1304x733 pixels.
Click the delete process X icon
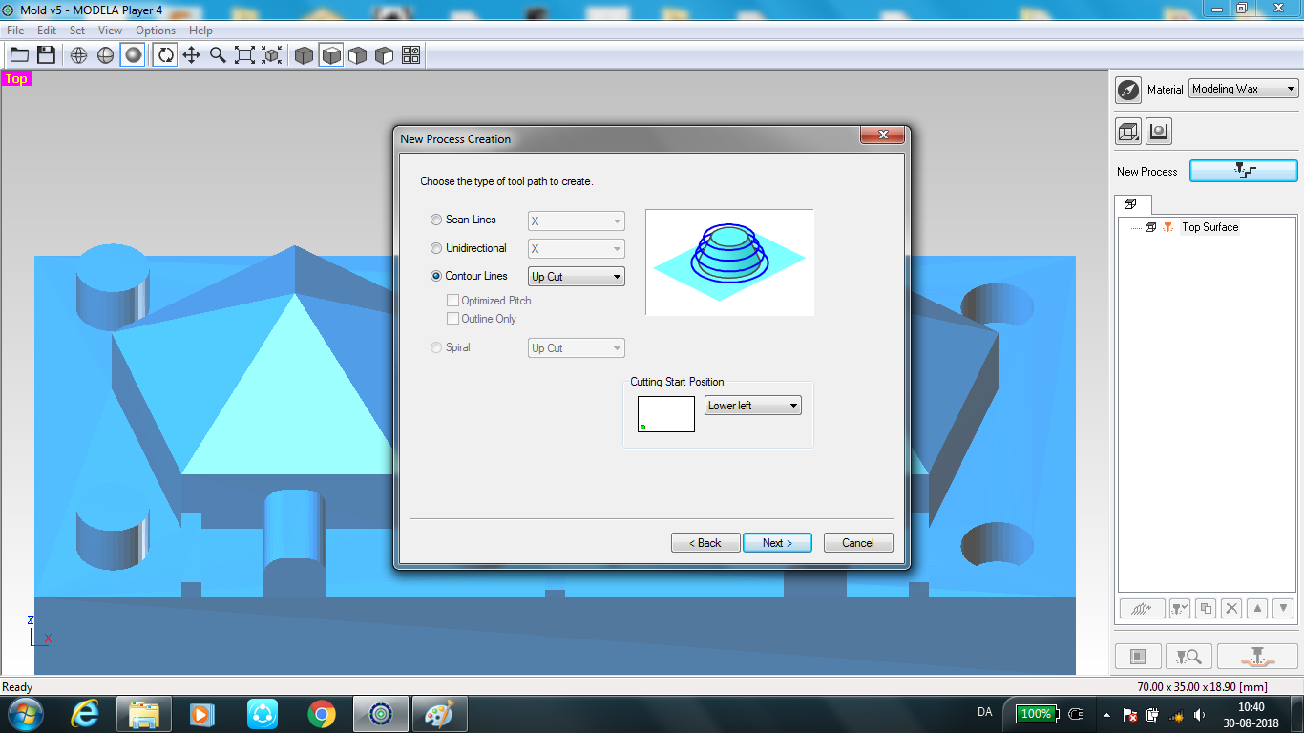click(x=1231, y=608)
